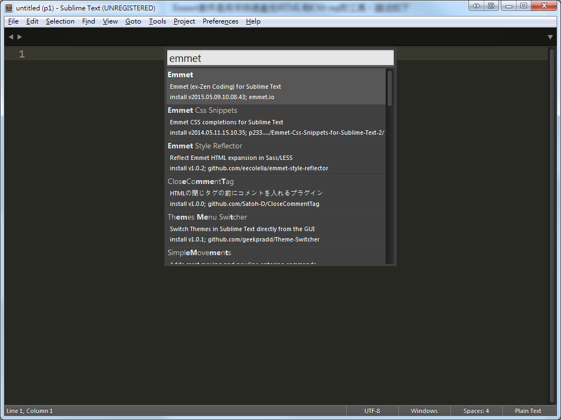Click the next tab right arrow
Screen dimensions: 561x420
click(x=20, y=37)
